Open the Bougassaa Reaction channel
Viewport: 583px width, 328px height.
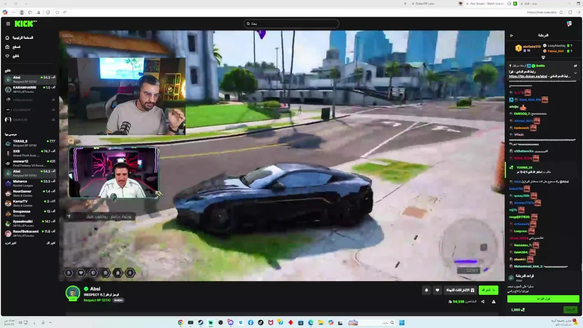pos(30,213)
